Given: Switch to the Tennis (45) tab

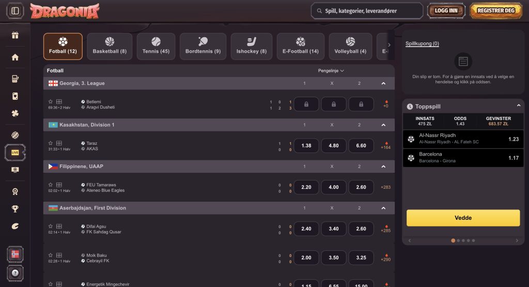Looking at the screenshot, I should (x=156, y=46).
